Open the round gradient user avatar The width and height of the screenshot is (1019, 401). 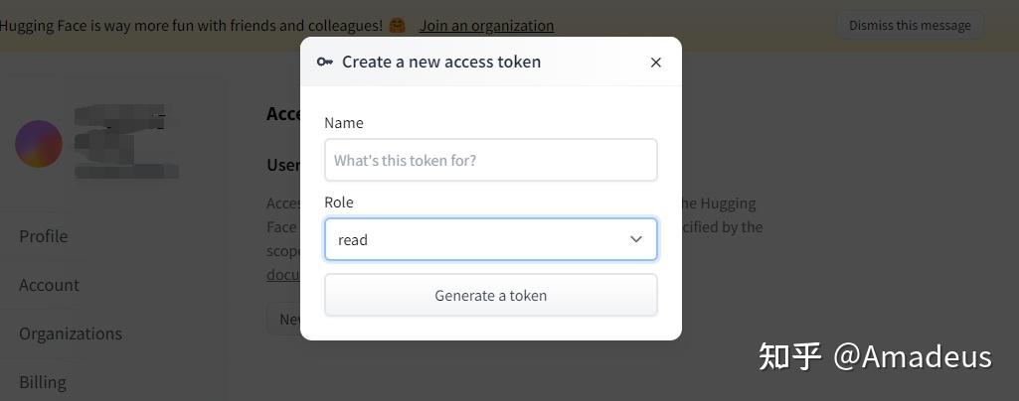pos(39,143)
